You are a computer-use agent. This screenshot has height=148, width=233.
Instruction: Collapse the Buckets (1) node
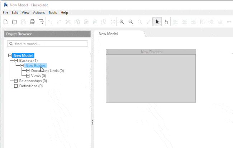click(16, 60)
